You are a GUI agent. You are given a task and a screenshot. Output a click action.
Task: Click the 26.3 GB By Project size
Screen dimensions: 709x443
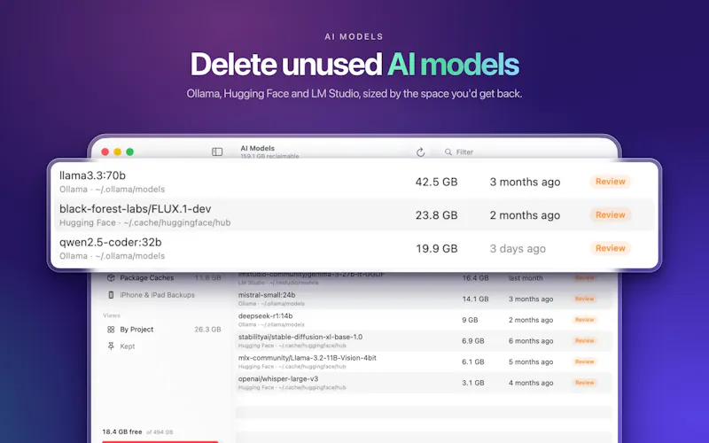(207, 330)
